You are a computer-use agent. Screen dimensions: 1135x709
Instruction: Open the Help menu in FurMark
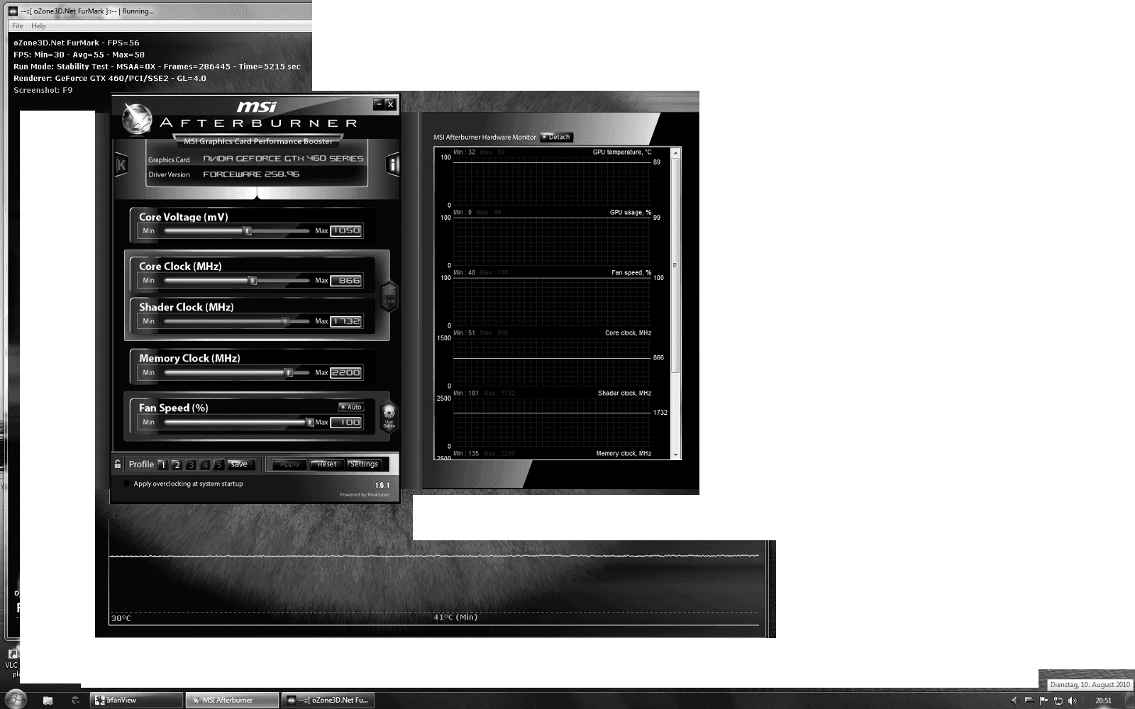point(38,26)
